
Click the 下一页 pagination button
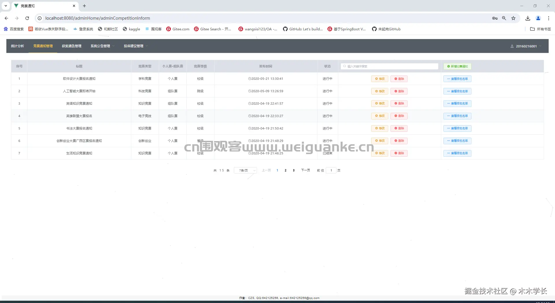306,170
